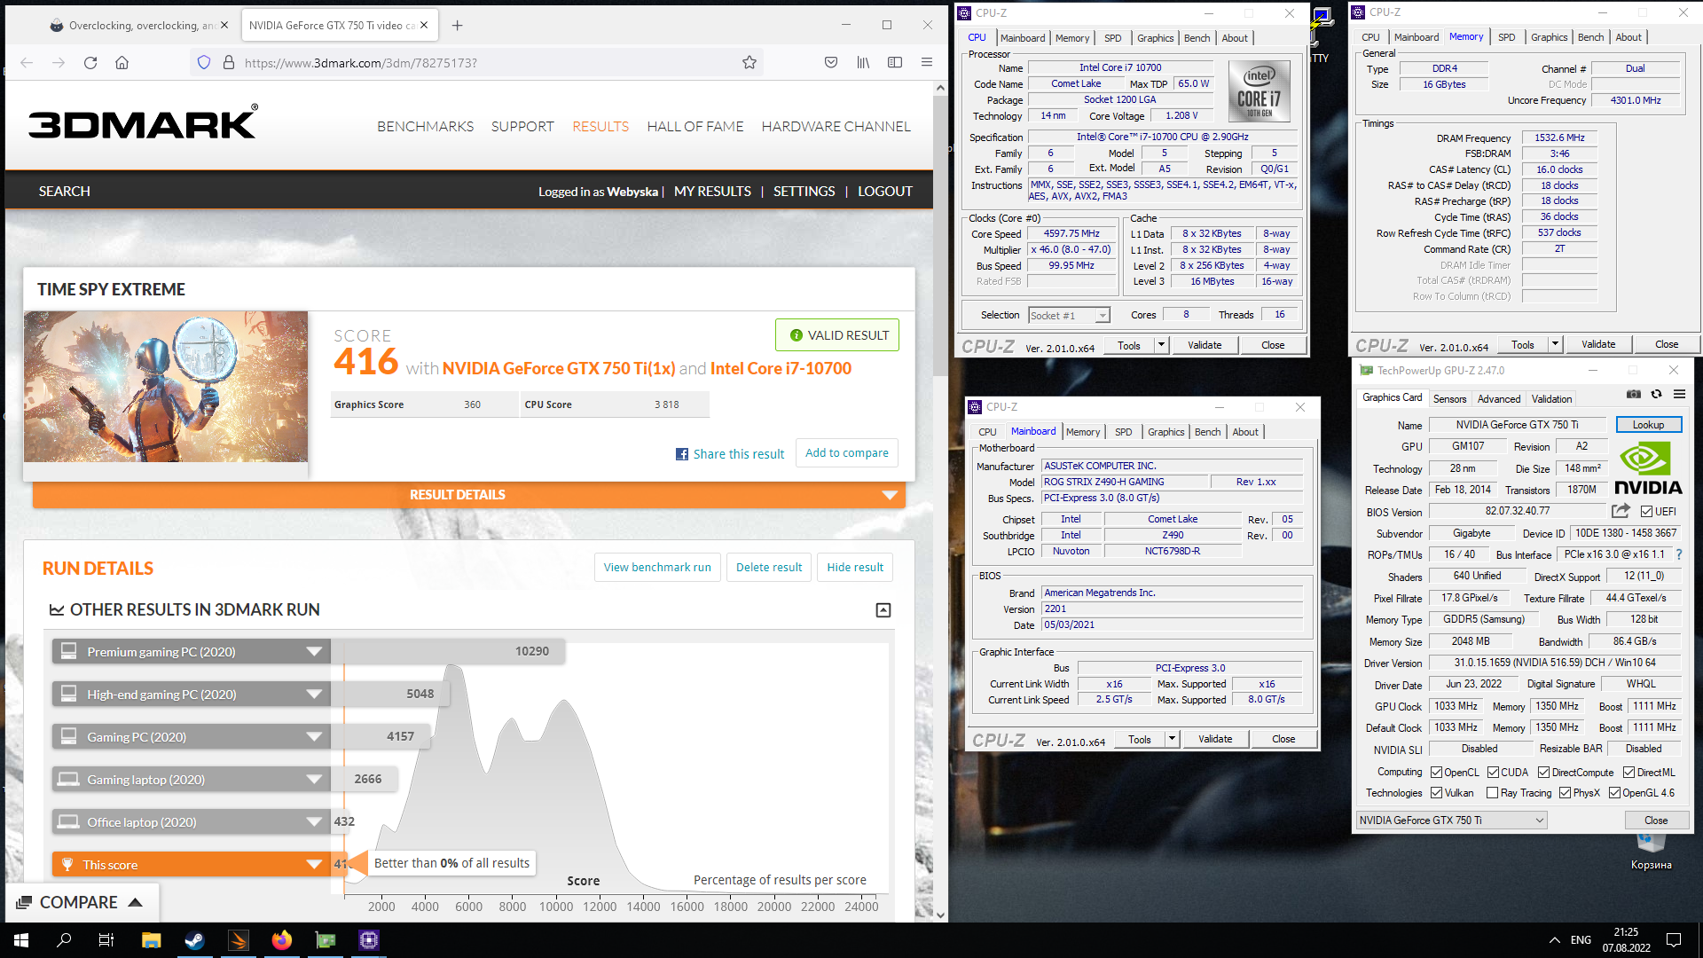Open Benchmarks menu on 3DMark
The height and width of the screenshot is (958, 1703).
(425, 127)
